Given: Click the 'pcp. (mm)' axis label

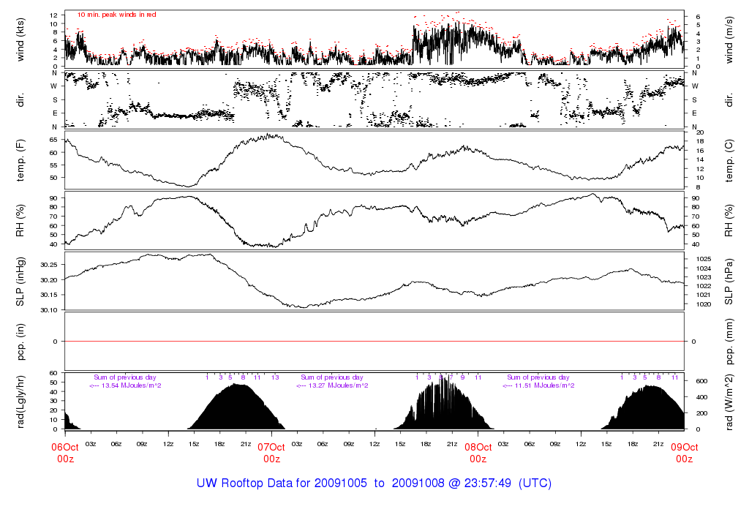Looking at the screenshot, I should pos(729,341).
